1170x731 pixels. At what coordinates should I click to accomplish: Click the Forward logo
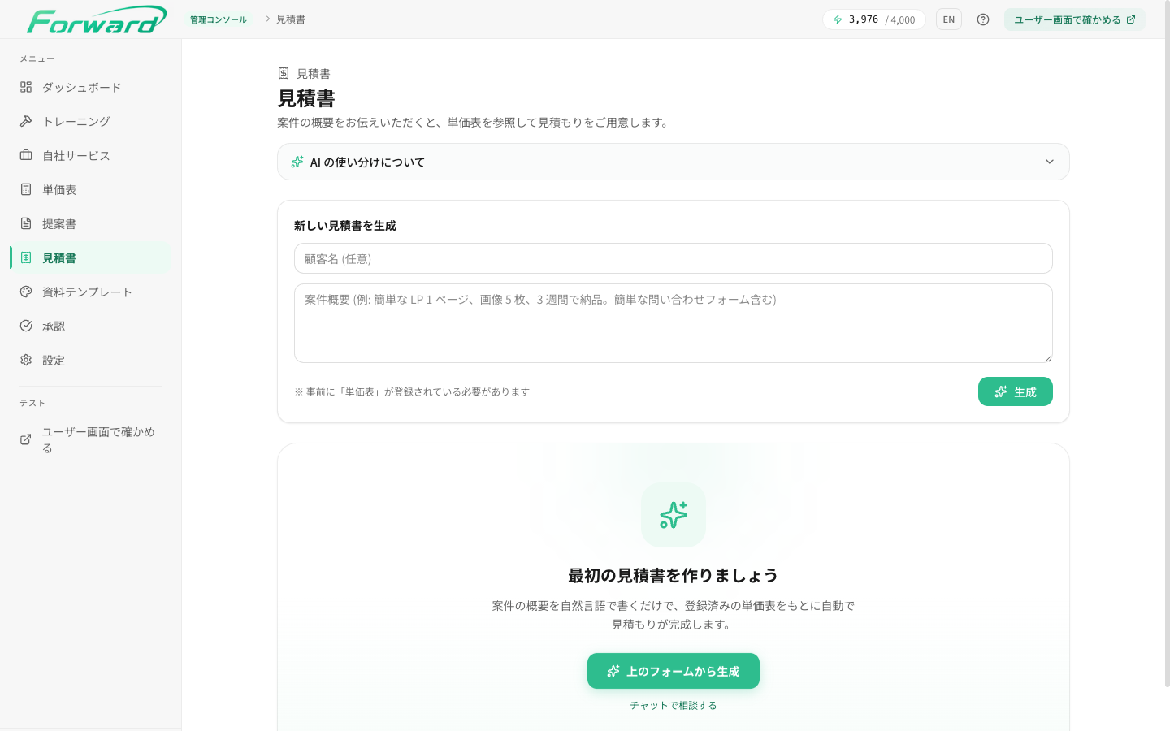click(97, 19)
